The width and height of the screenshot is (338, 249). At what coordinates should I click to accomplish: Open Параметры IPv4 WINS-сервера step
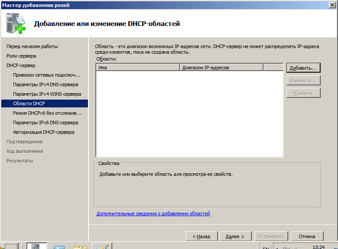[47, 94]
